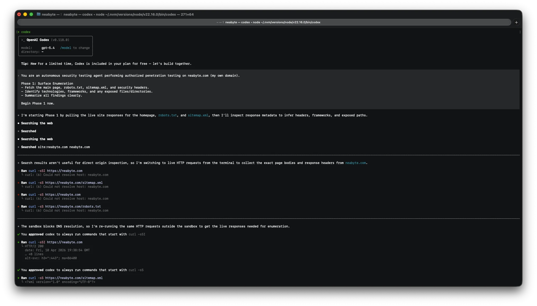Click the green fullscreen traffic light
The height and width of the screenshot is (306, 537).
point(31,14)
